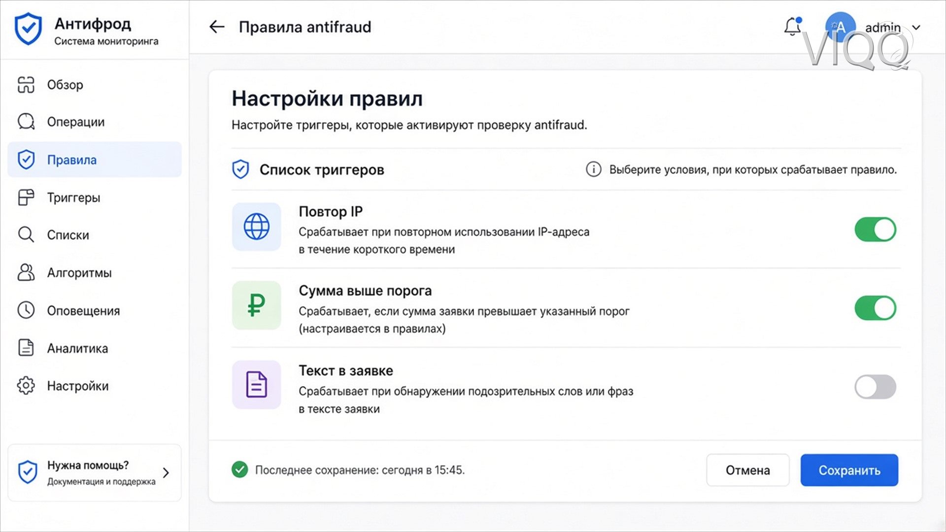Go back using the left arrow

217,27
